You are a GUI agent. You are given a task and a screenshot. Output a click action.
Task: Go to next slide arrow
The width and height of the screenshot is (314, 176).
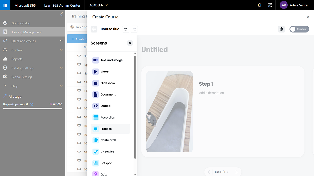(x=237, y=172)
